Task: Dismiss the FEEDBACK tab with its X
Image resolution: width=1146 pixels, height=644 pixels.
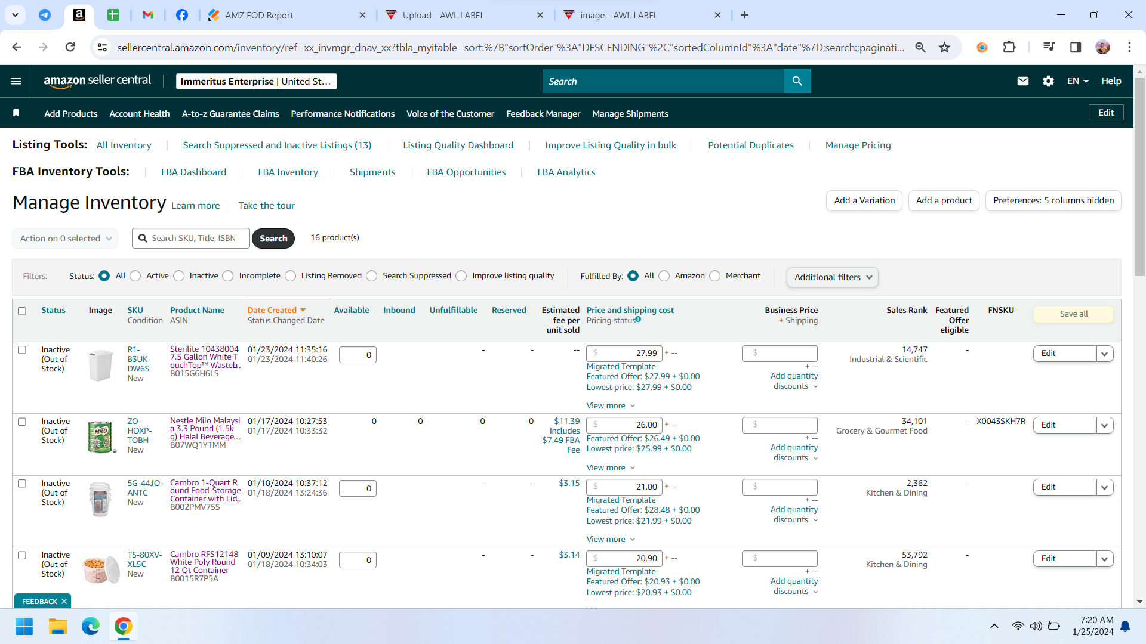Action: [x=64, y=601]
